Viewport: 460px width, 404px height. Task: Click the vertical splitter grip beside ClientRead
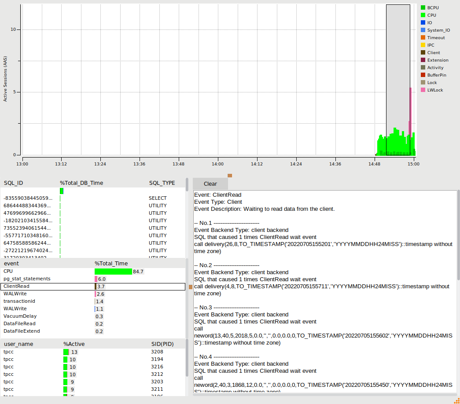191,287
